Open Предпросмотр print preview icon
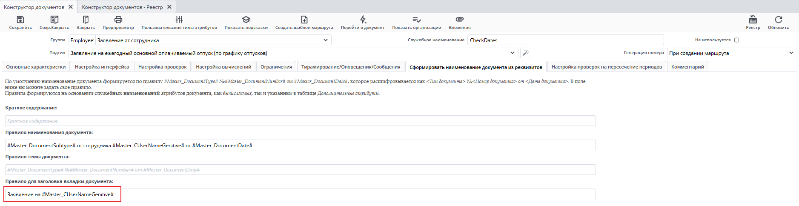799x206 pixels. tap(118, 20)
